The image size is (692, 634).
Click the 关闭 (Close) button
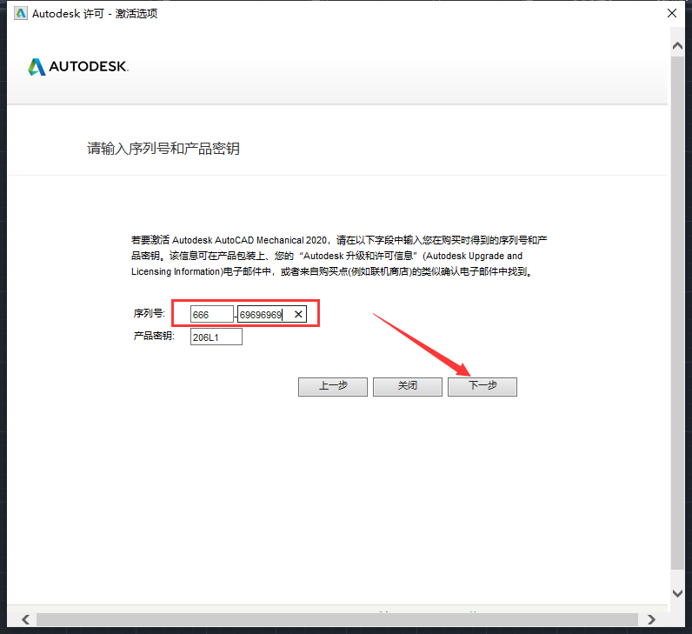pos(408,386)
